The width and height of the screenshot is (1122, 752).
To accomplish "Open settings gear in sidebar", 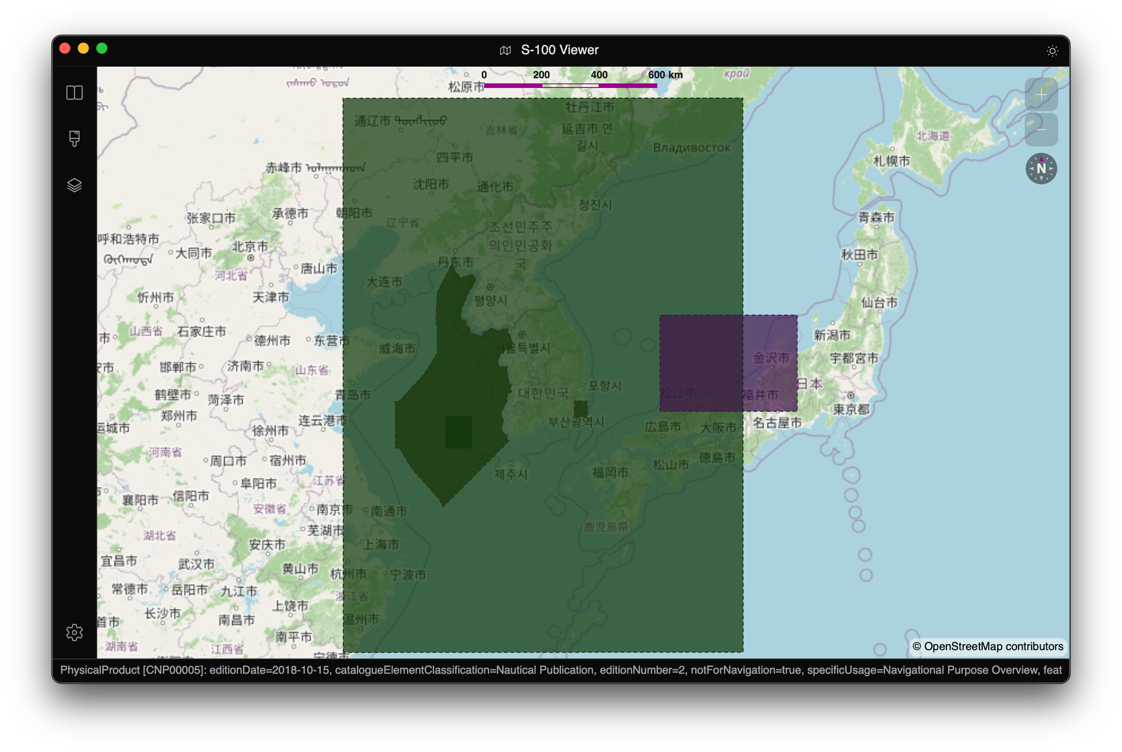I will tap(75, 632).
